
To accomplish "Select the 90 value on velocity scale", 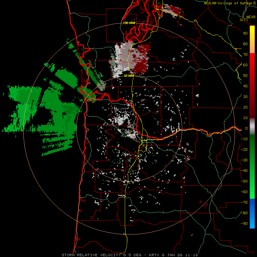I will pyautogui.click(x=245, y=33).
